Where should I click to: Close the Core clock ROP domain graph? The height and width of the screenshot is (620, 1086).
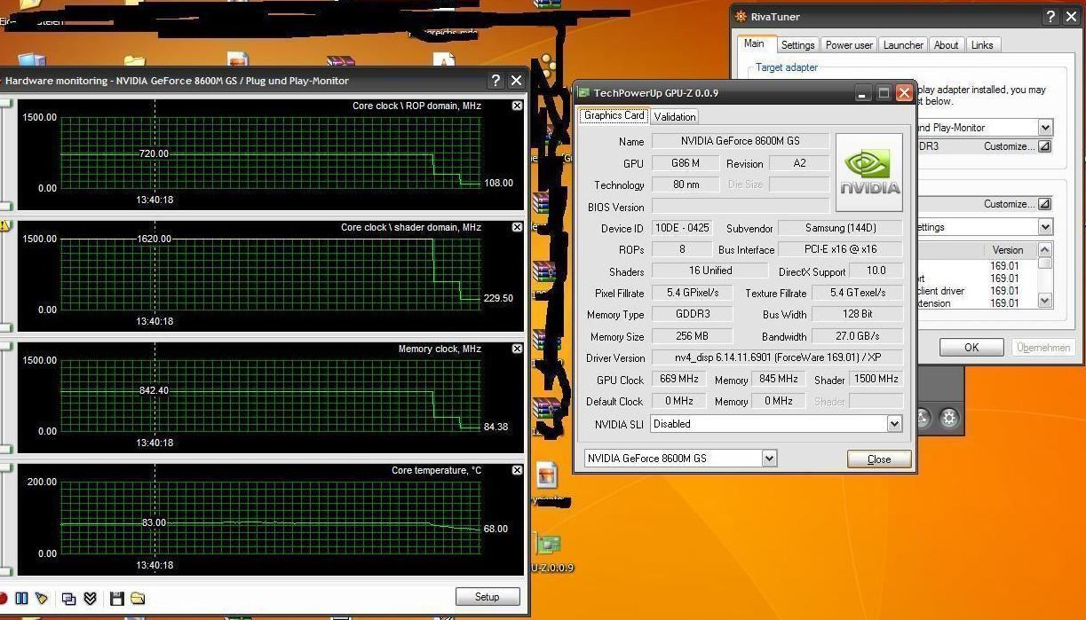tap(518, 106)
